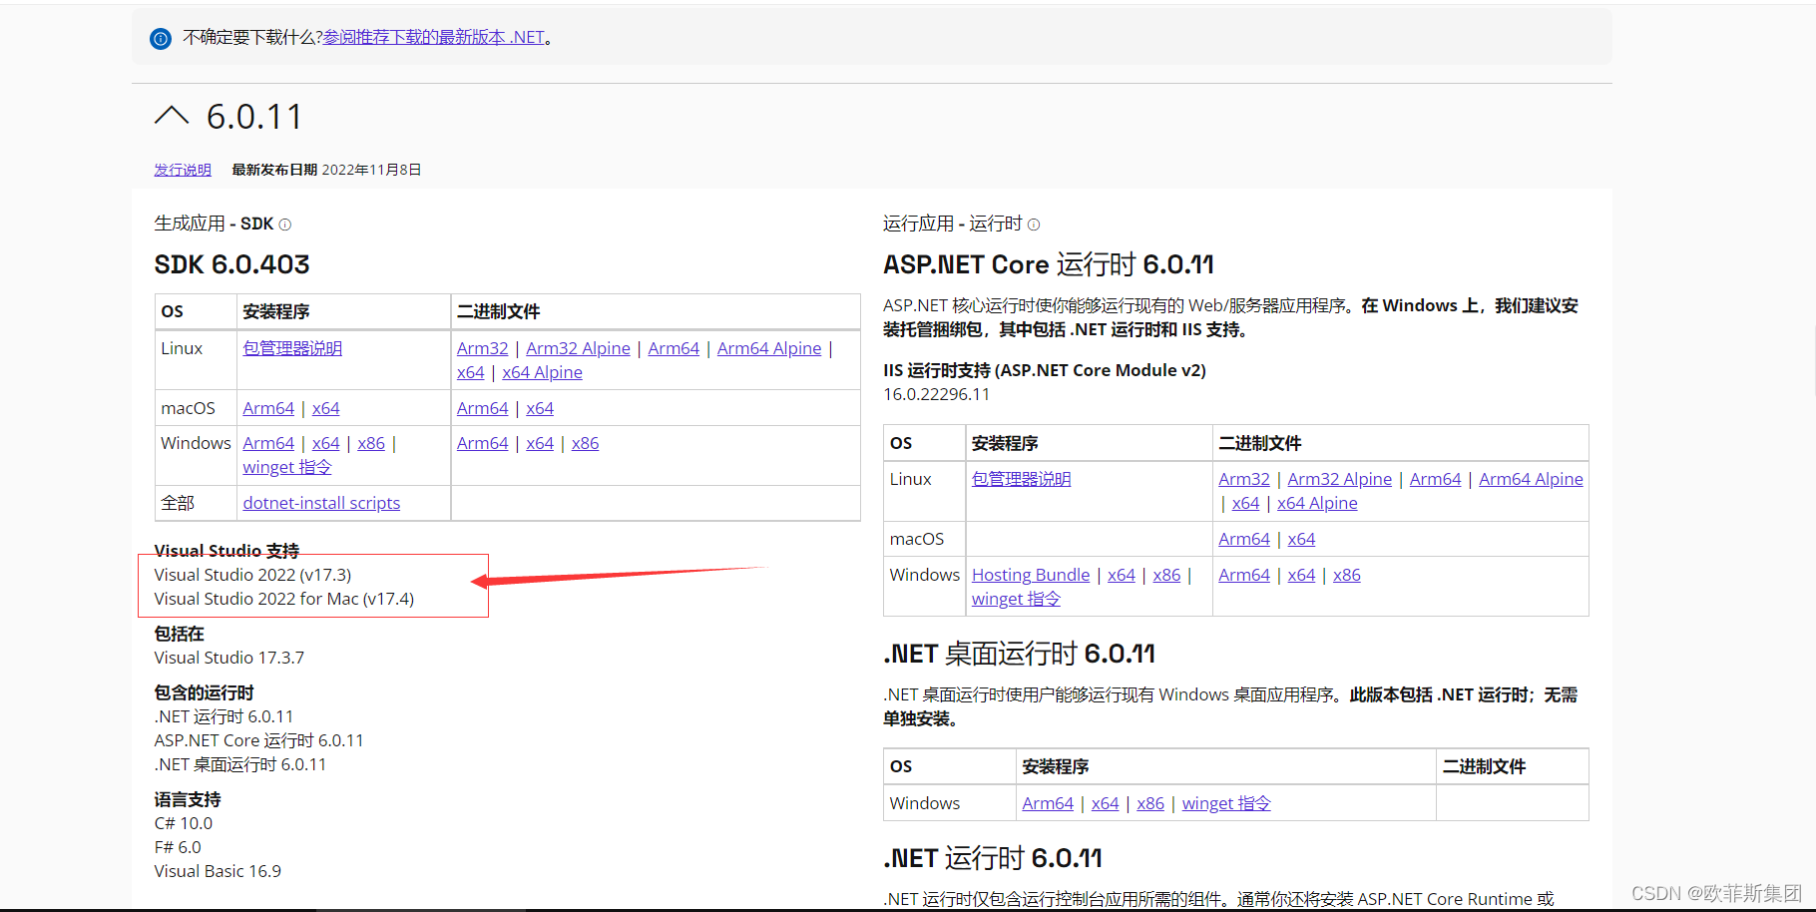Download ASP.NET Core Windows x86 installer
This screenshot has height=912, width=1816.
coord(1166,575)
